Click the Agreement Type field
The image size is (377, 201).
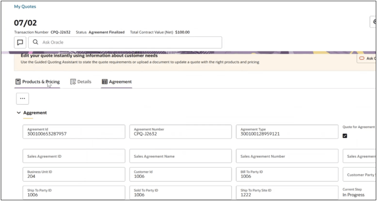pyautogui.click(x=287, y=132)
